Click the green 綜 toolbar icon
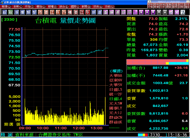The width and height of the screenshot is (190, 138). coord(11,12)
